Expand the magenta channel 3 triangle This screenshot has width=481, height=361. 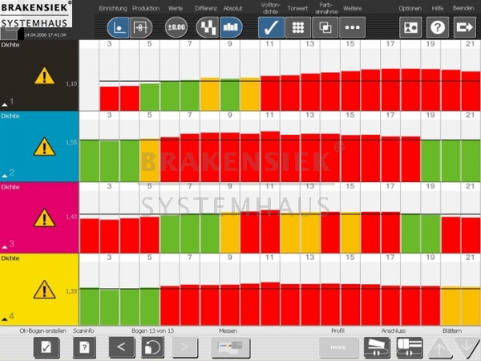pos(5,247)
